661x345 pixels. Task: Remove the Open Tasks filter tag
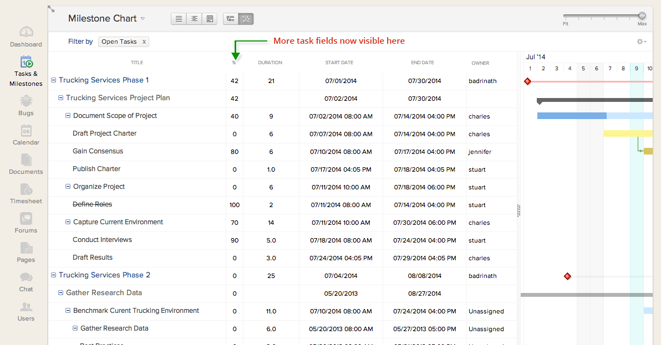144,42
